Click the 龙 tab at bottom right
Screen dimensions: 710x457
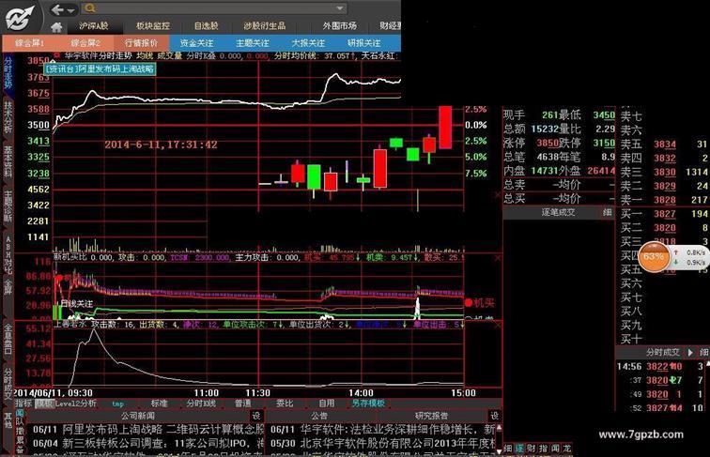567,449
